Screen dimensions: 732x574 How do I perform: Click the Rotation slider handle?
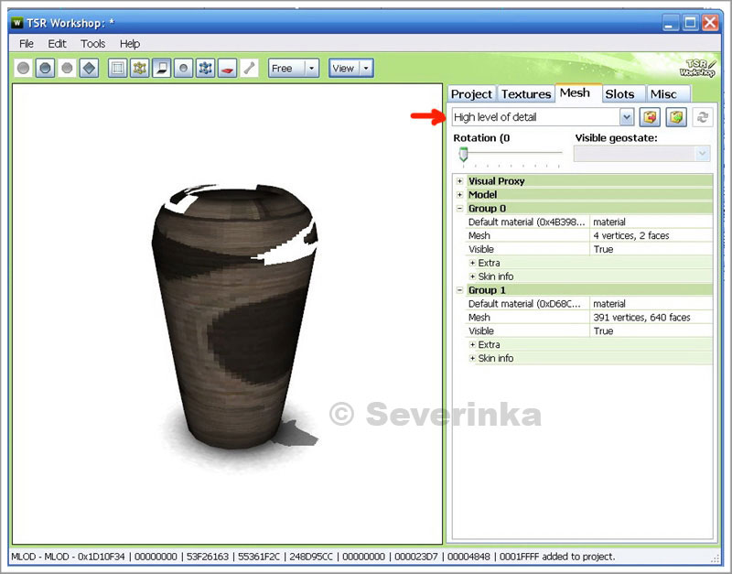pyautogui.click(x=464, y=154)
